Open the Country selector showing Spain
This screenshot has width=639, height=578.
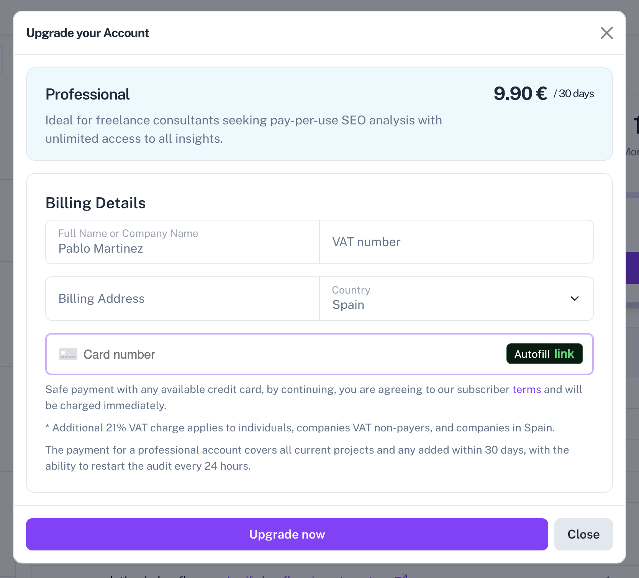pos(456,299)
